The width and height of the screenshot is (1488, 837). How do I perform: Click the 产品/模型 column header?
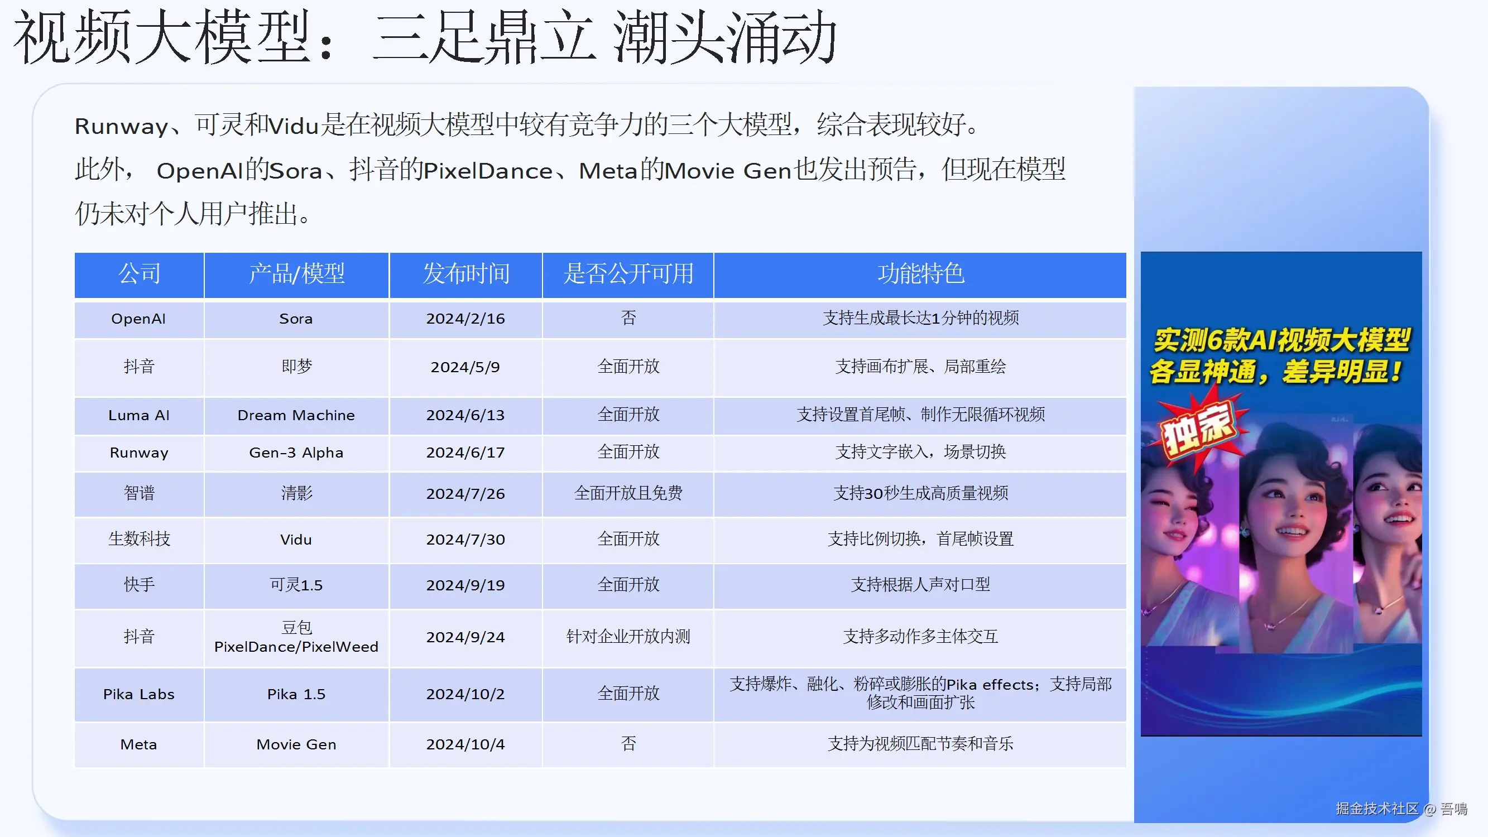click(296, 274)
